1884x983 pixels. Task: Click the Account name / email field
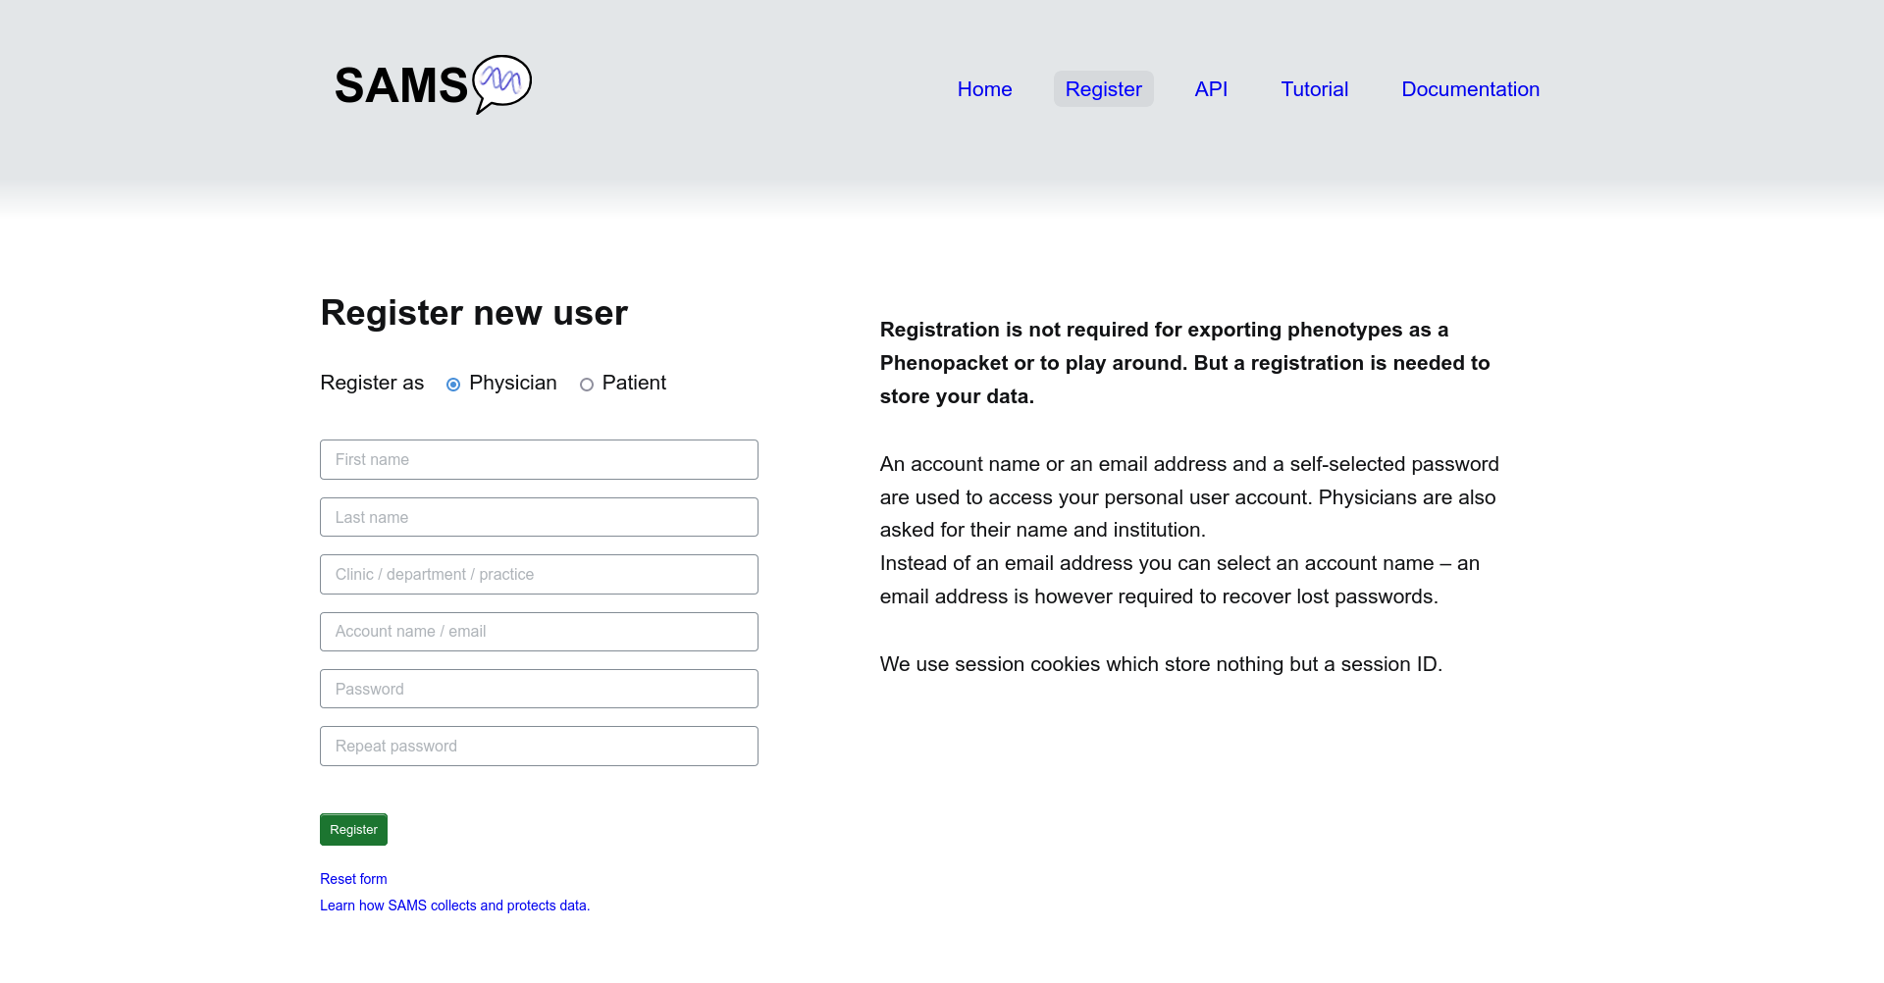click(539, 632)
